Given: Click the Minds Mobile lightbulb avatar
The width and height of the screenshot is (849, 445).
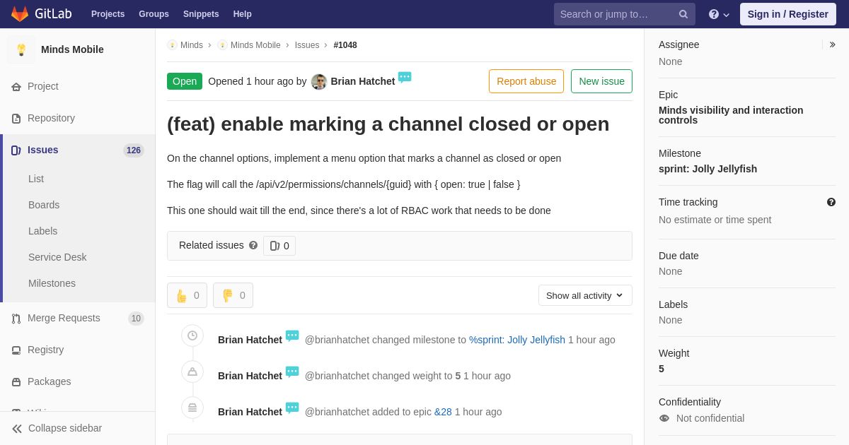Looking at the screenshot, I should tap(21, 49).
